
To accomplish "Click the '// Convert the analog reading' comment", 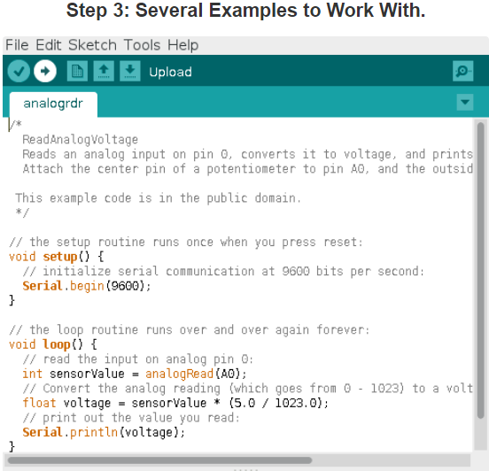I will pyautogui.click(x=248, y=389).
